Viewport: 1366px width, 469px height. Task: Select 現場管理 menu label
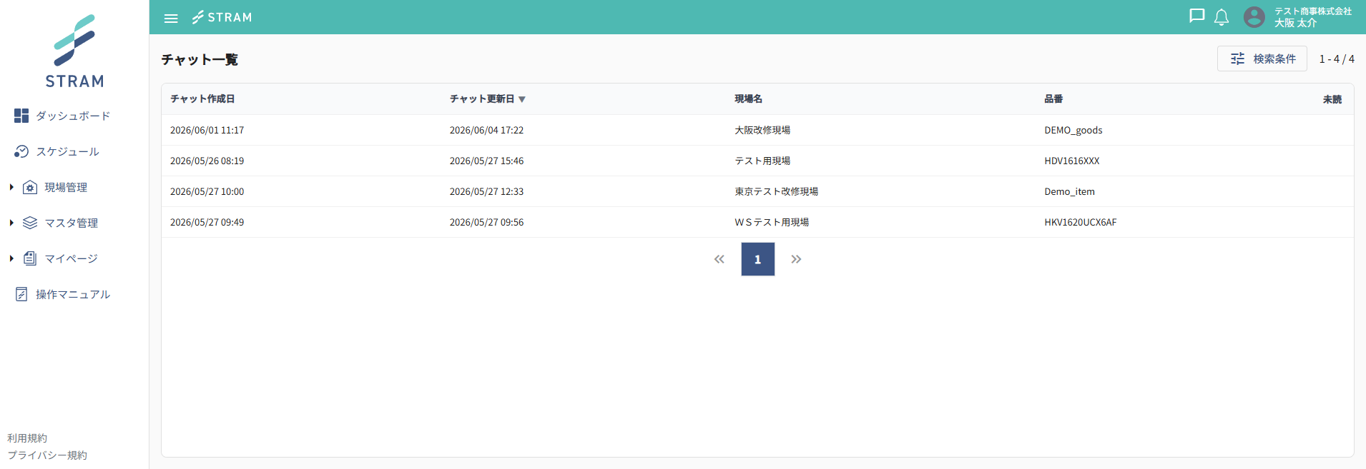66,187
